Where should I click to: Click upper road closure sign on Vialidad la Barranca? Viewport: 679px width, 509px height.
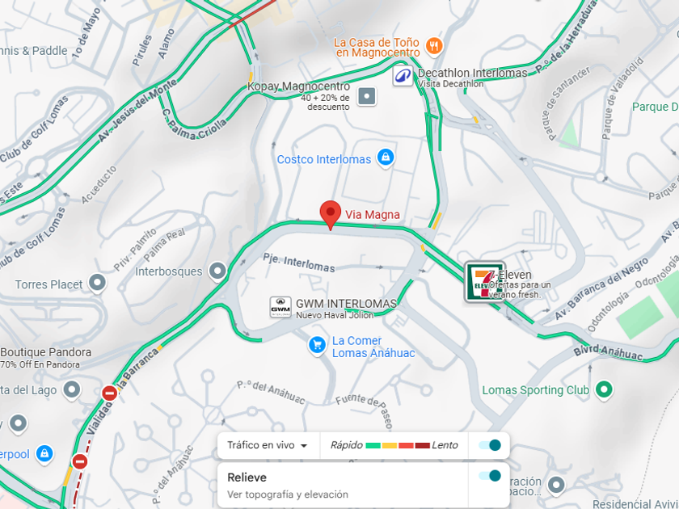coord(110,393)
